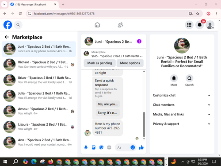The height and width of the screenshot is (166, 221).
Task: Open the Facebook menu grid icon
Action: click(189, 25)
